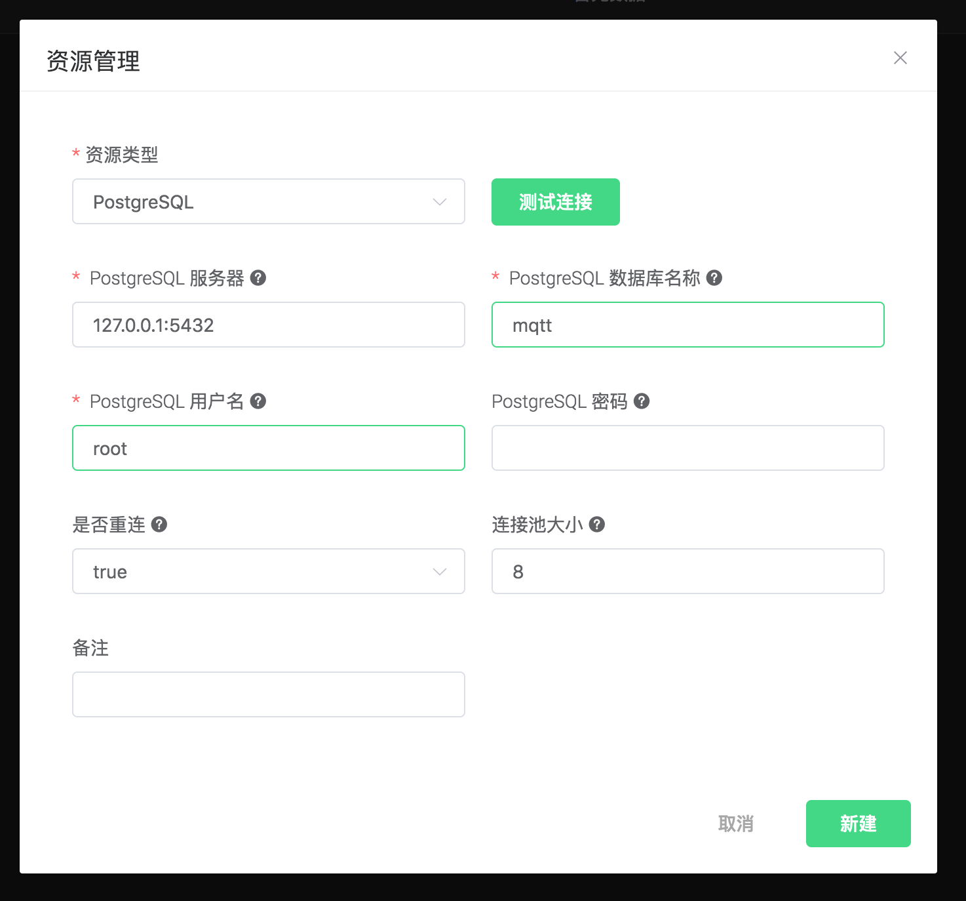
Task: Click the username field containing root
Action: point(269,449)
